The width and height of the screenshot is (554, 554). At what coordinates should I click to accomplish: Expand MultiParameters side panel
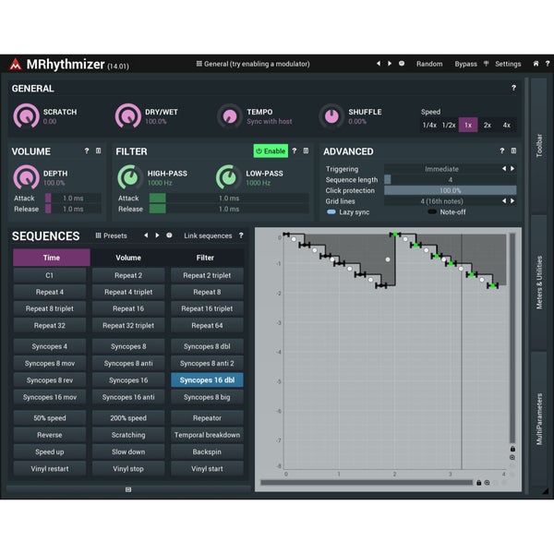pos(539,419)
